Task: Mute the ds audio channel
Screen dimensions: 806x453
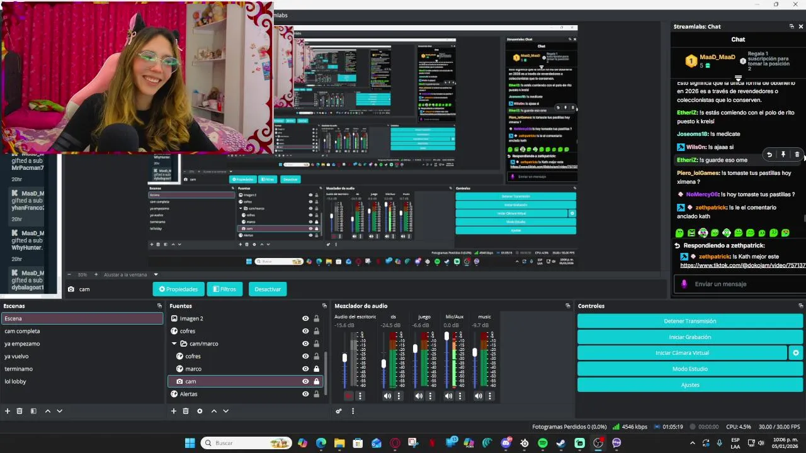Action: click(387, 396)
